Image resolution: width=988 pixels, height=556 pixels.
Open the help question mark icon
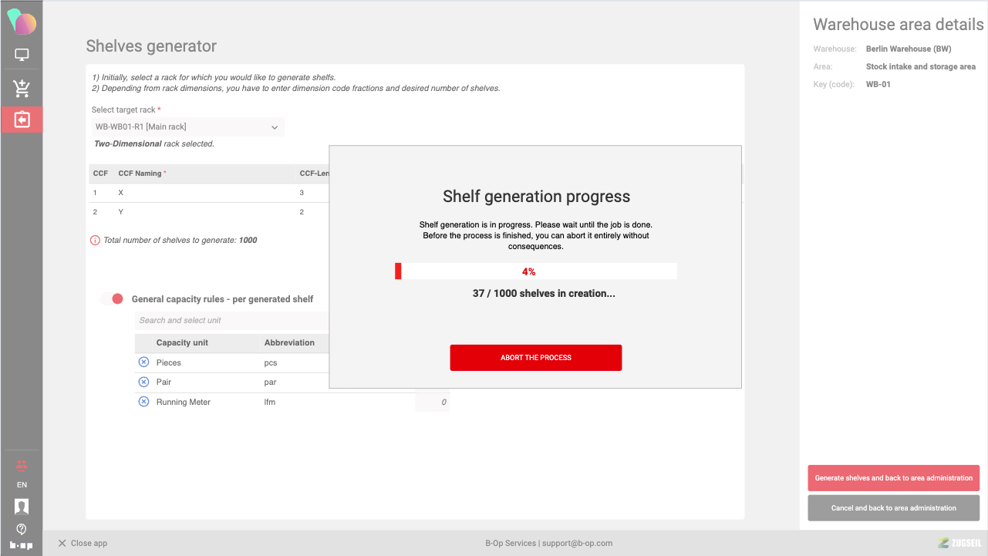tap(22, 529)
